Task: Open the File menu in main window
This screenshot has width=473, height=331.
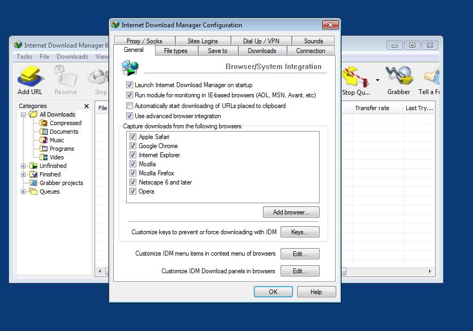Action: tap(44, 57)
